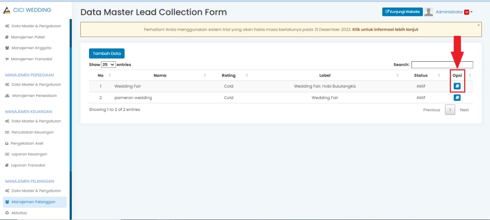
Task: Sort table by Rating column
Action: (x=247, y=75)
